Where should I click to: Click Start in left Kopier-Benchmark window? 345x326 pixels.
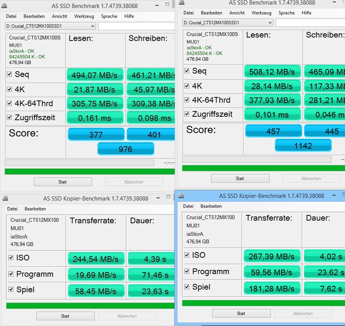click(x=65, y=316)
